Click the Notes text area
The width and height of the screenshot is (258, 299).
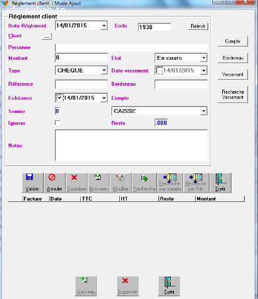click(x=131, y=146)
